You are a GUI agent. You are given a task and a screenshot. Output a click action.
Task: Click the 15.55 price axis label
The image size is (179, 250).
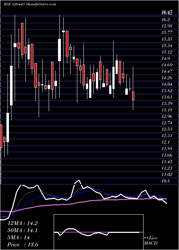[167, 39]
